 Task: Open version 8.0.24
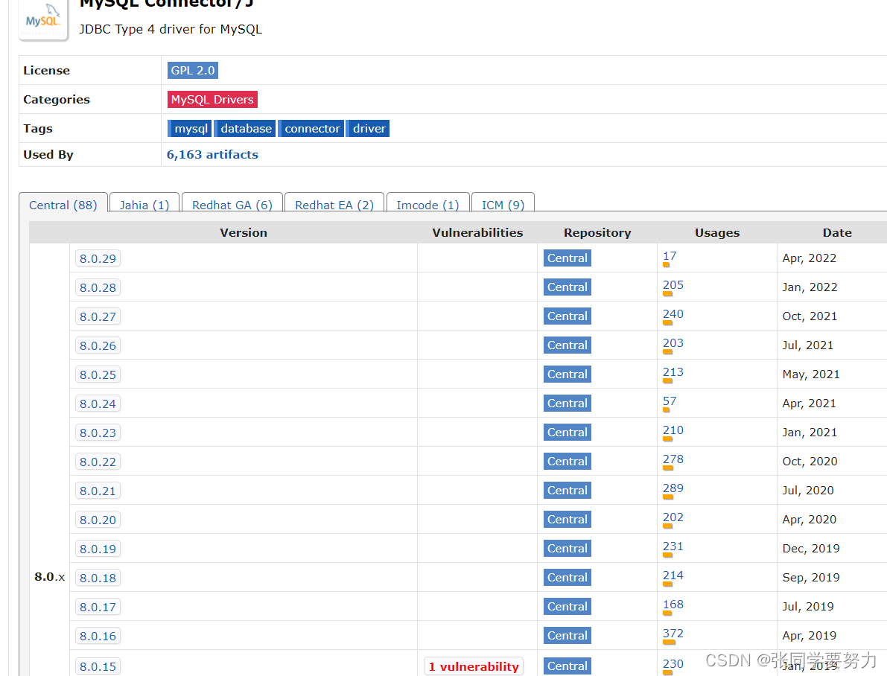coord(98,404)
